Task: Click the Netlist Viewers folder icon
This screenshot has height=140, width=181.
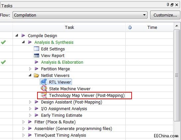Action: tap(36, 75)
